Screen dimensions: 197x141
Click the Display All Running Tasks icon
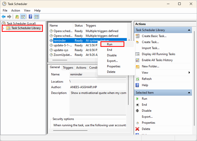[137, 54]
